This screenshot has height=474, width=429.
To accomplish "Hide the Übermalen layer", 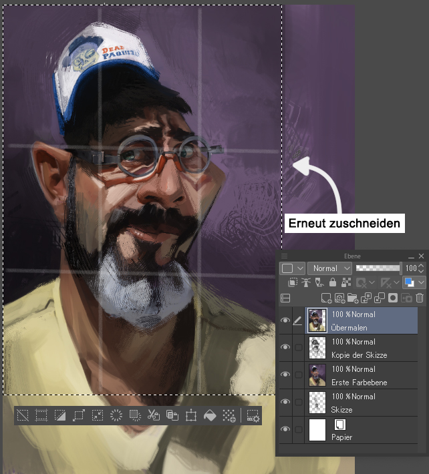I will 285,321.
